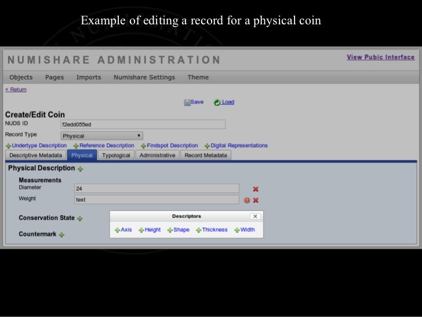This screenshot has width=422, height=317.
Task: Click the plus icon beside Axis
Action: pos(117,230)
